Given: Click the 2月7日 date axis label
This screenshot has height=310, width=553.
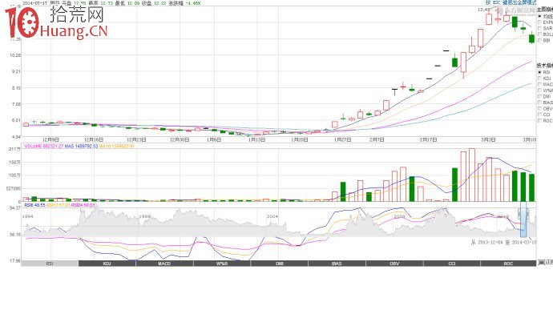Looking at the screenshot, I should 377,139.
